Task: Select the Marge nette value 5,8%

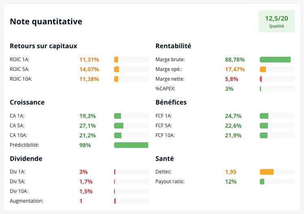Action: tap(231, 79)
